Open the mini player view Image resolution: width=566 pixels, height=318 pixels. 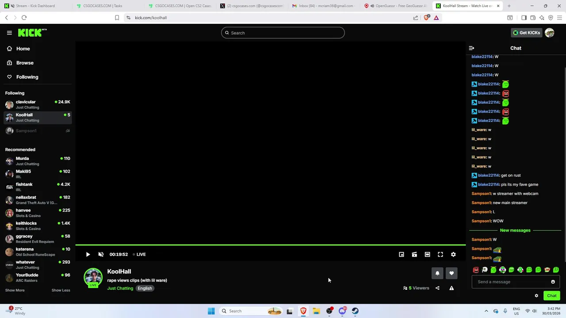(402, 254)
